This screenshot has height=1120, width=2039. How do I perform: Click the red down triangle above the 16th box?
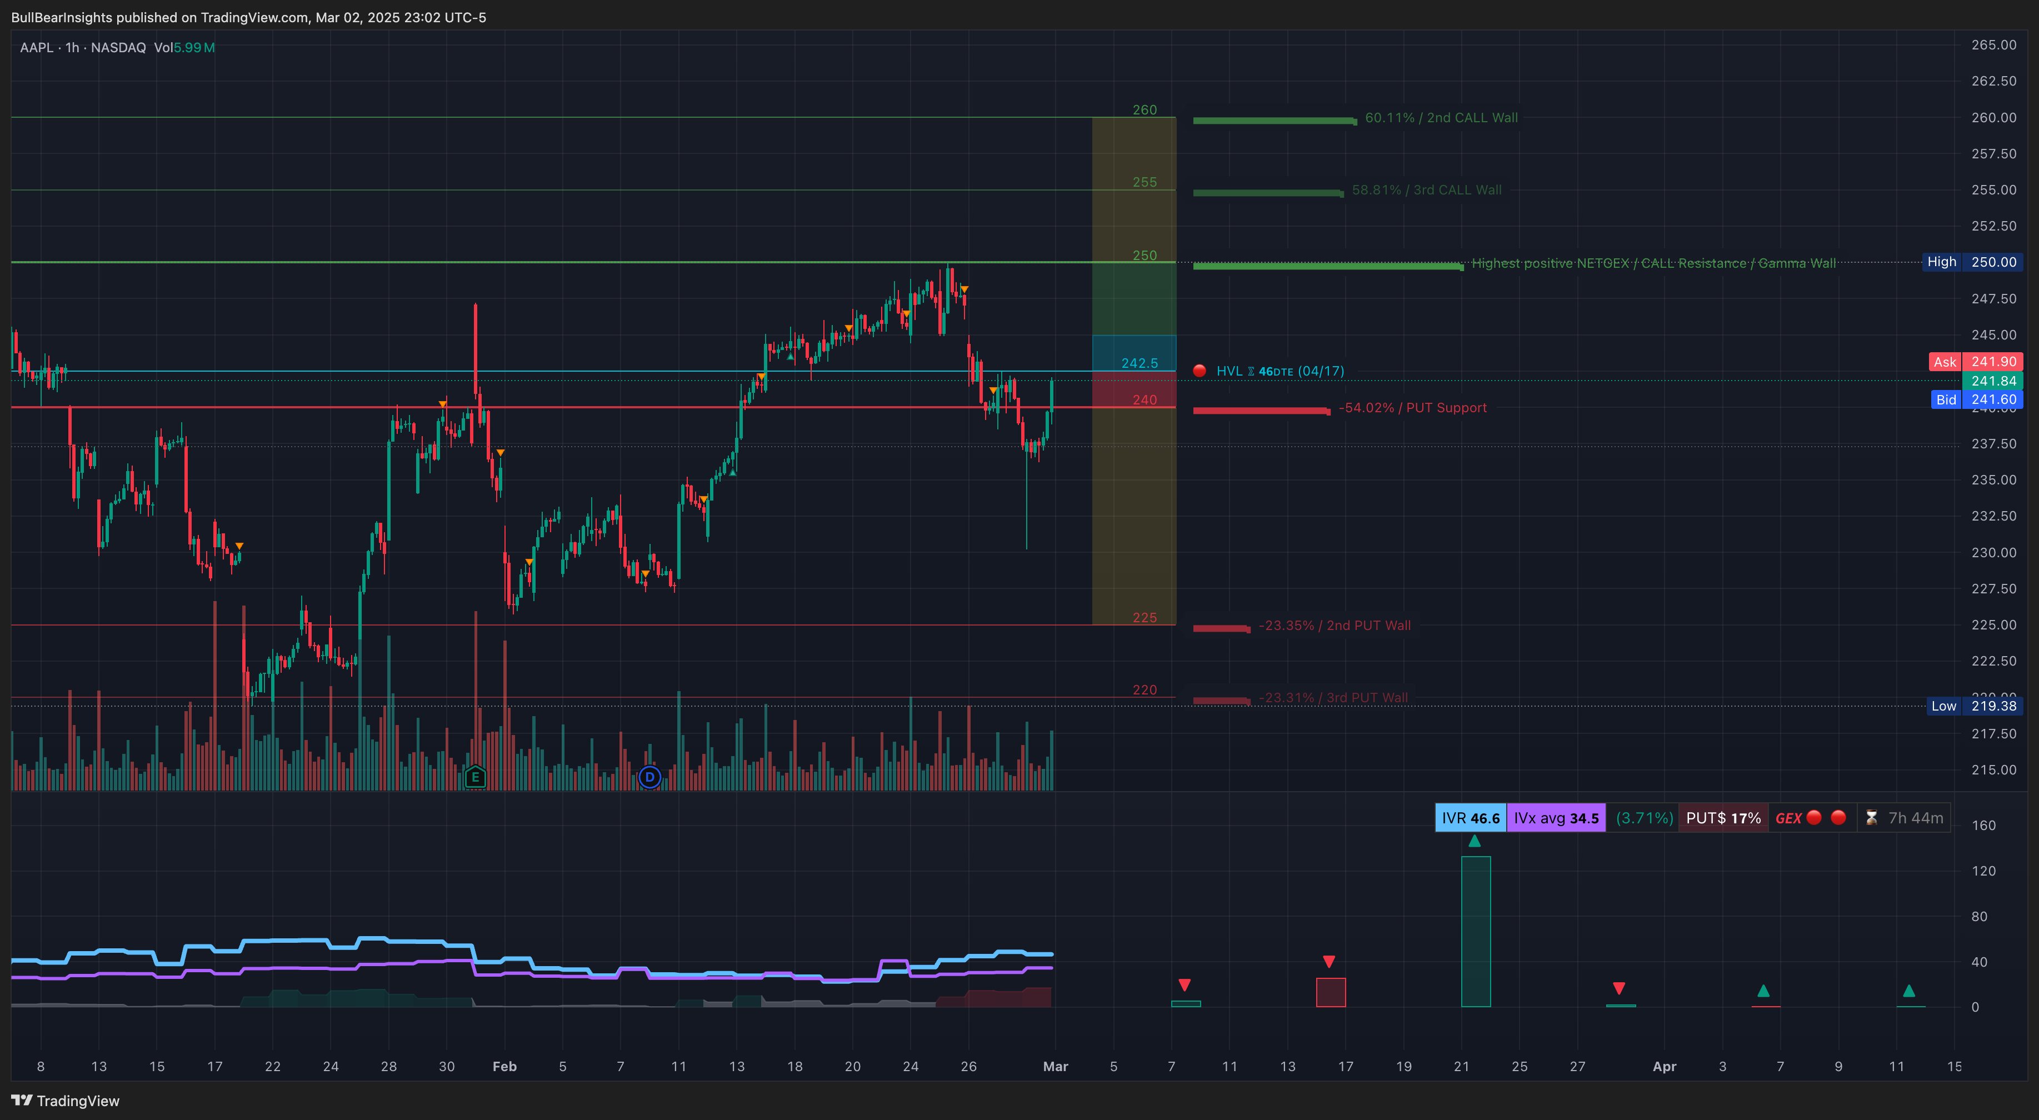pos(1329,961)
